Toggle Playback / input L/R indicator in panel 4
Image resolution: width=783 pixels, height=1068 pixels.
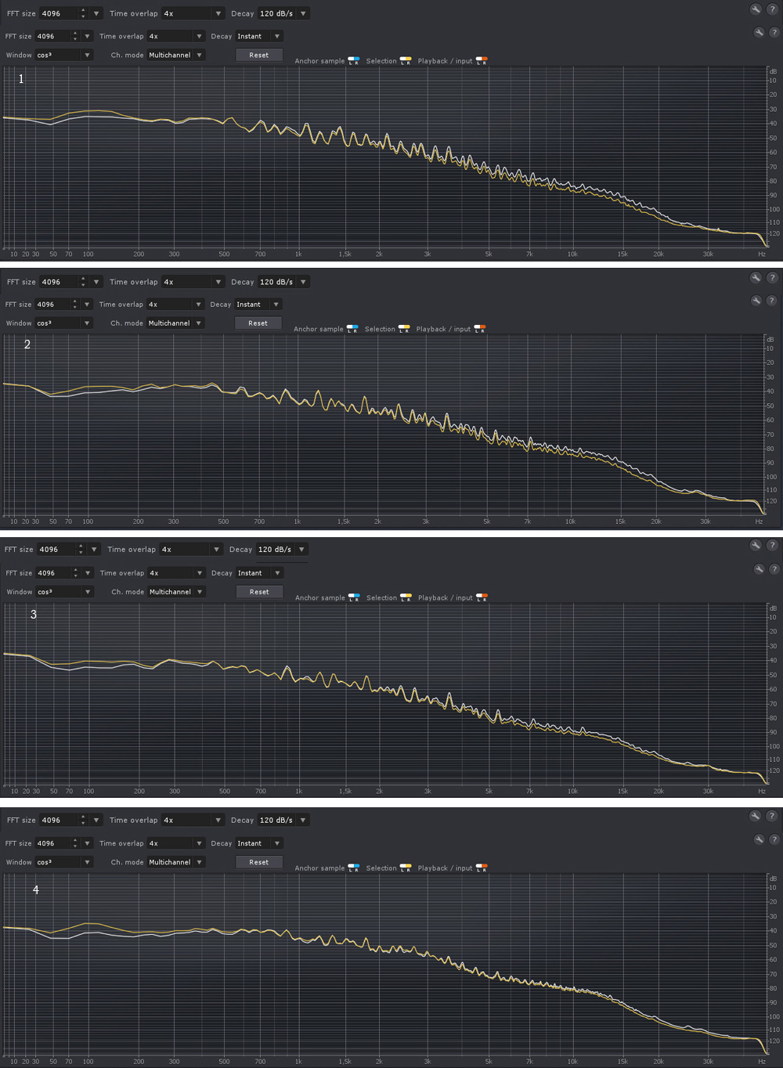tap(482, 868)
